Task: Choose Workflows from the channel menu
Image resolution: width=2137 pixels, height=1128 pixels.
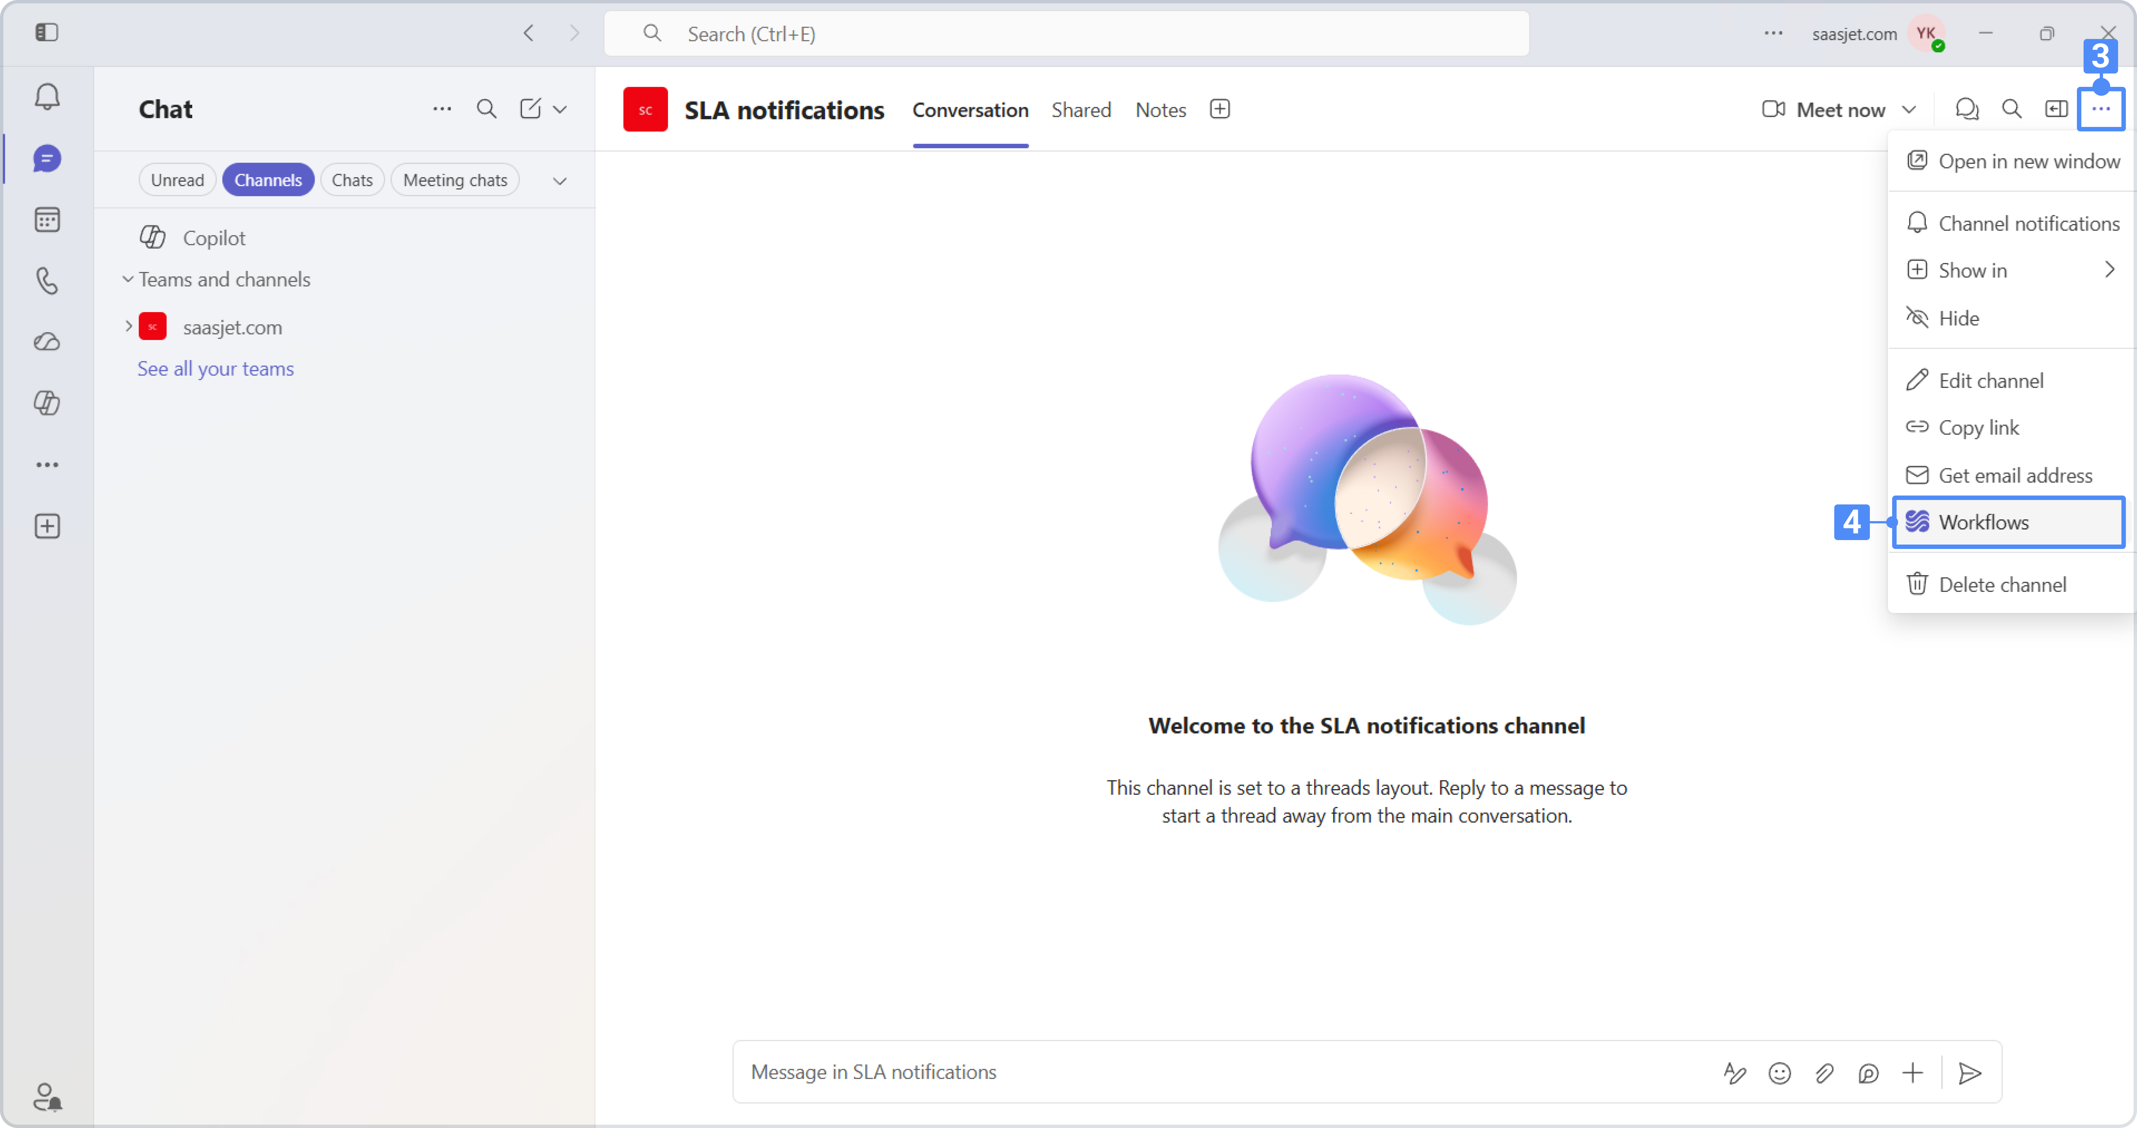Action: [2009, 522]
